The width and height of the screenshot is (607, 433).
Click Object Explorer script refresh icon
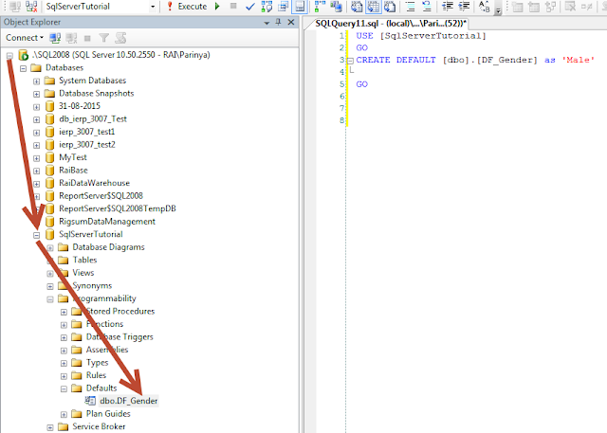pyautogui.click(x=120, y=38)
